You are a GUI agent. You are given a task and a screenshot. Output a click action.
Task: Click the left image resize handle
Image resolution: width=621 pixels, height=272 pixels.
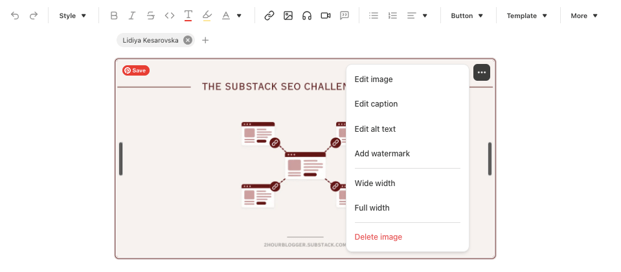coord(121,159)
